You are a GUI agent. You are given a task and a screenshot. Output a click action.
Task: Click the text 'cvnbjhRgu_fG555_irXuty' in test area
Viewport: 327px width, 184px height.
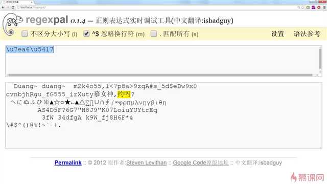(x=50, y=95)
